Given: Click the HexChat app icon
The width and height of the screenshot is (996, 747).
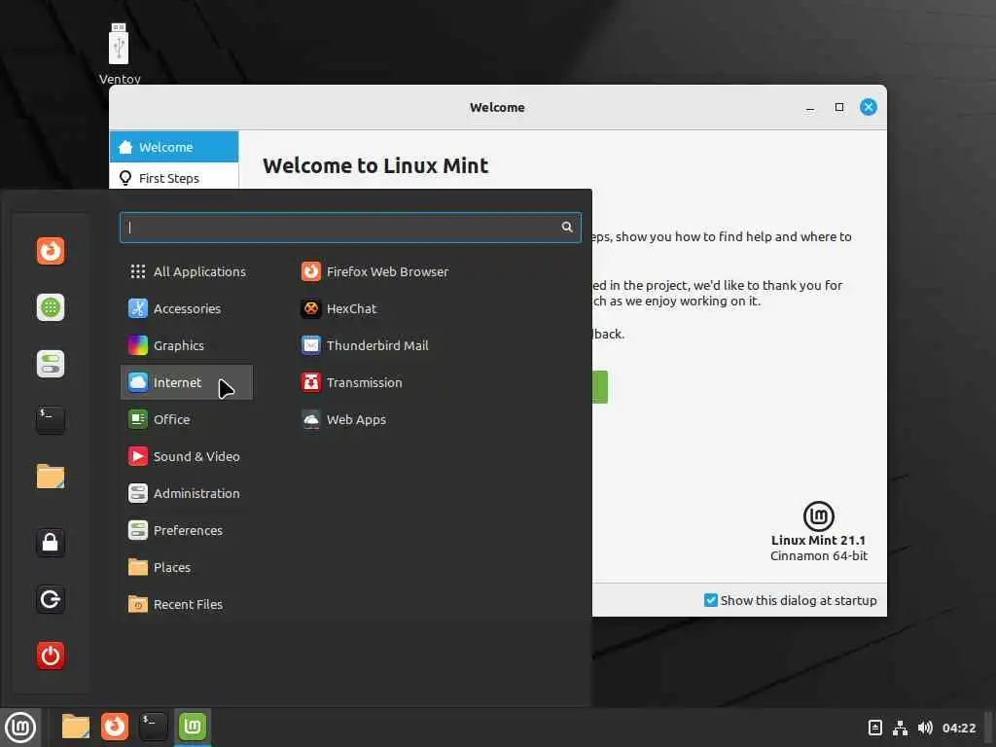Looking at the screenshot, I should (310, 308).
